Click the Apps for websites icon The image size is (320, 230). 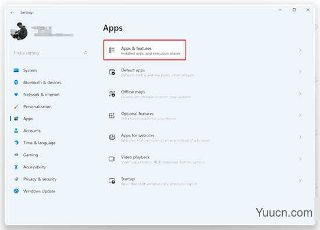pos(112,137)
